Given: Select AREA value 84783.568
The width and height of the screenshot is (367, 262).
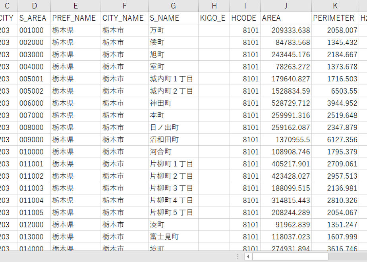Looking at the screenshot, I should [x=286, y=42].
